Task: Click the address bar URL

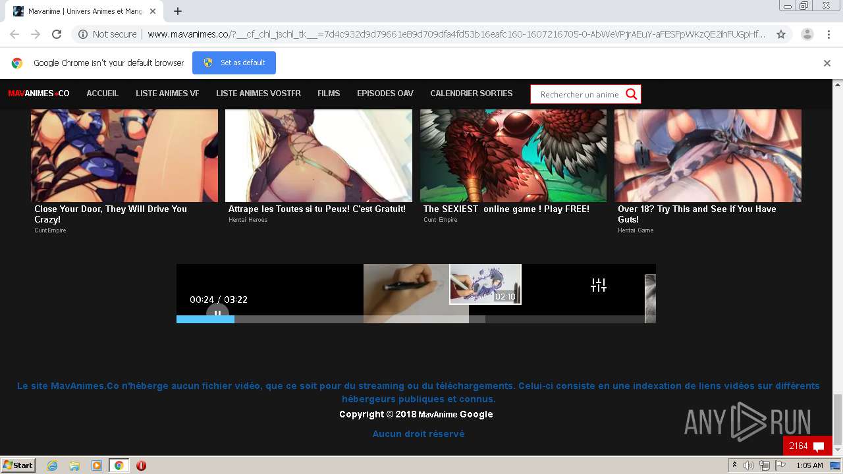Action: click(456, 34)
